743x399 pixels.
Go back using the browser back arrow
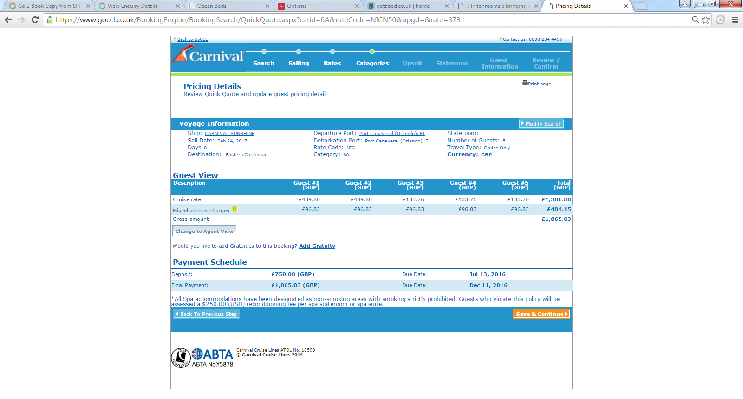pos(8,19)
